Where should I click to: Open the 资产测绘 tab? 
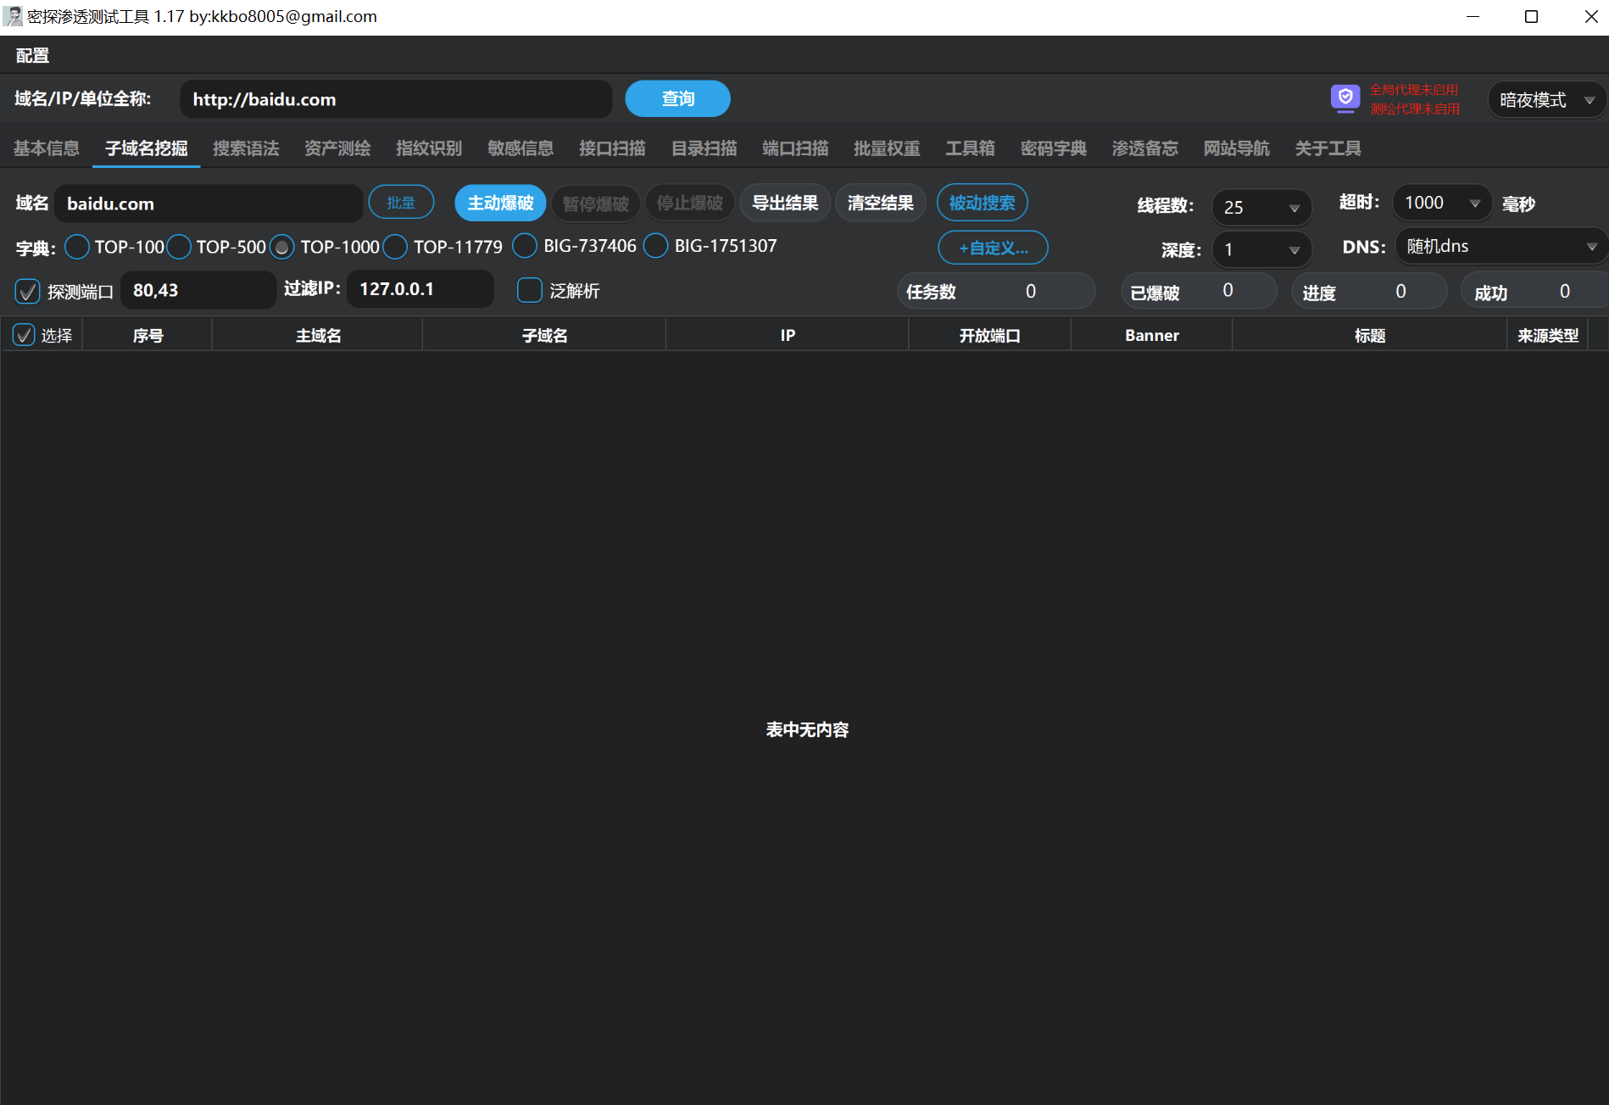pyautogui.click(x=337, y=148)
